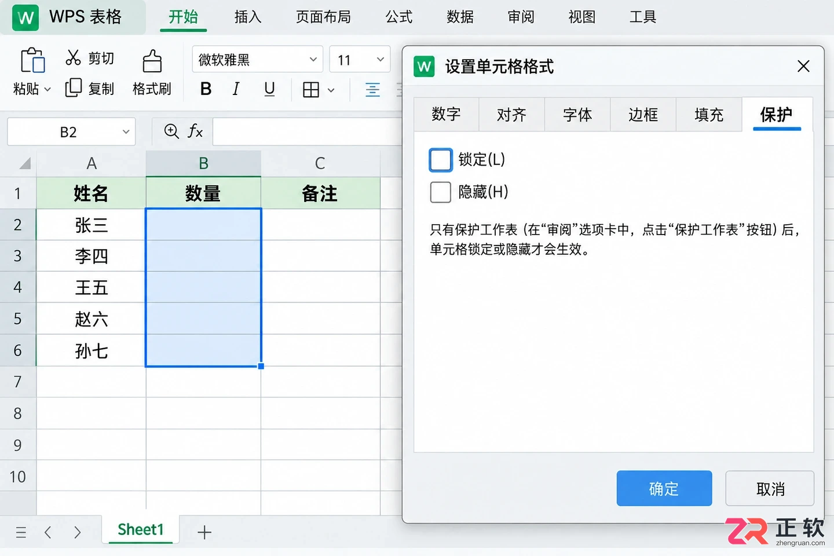
Task: Toggle italic formatting I
Action: pyautogui.click(x=236, y=89)
